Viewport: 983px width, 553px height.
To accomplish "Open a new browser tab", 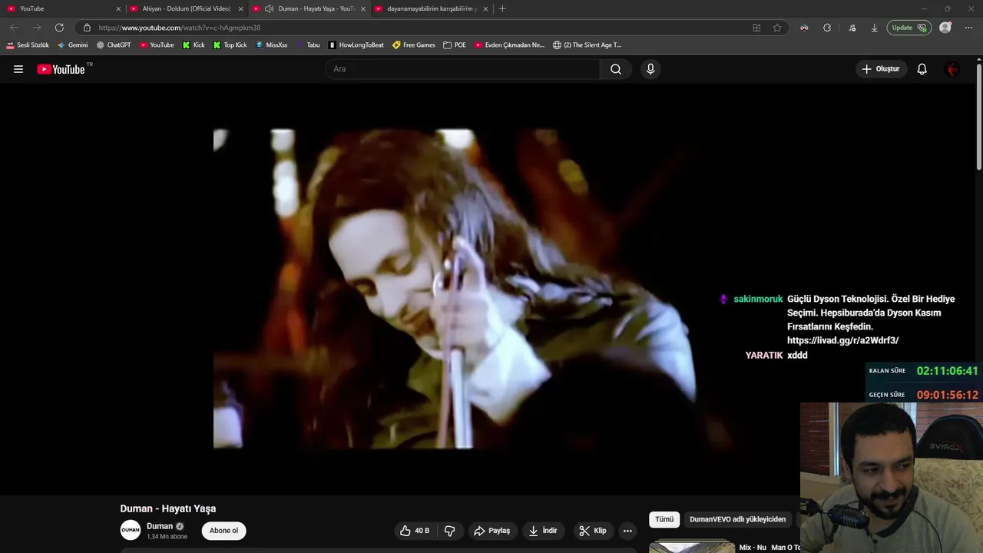I will [502, 8].
